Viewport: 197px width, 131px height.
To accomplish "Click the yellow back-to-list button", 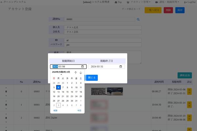I will pos(153,10).
